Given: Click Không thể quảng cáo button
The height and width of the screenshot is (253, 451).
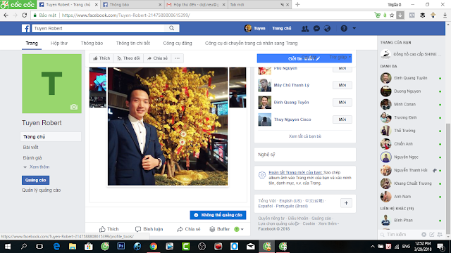Looking at the screenshot, I should click(x=218, y=215).
